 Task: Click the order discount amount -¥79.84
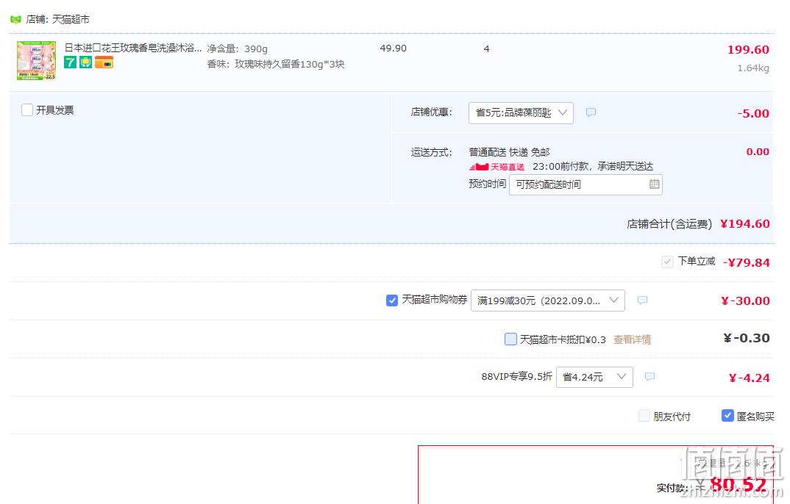click(x=746, y=262)
